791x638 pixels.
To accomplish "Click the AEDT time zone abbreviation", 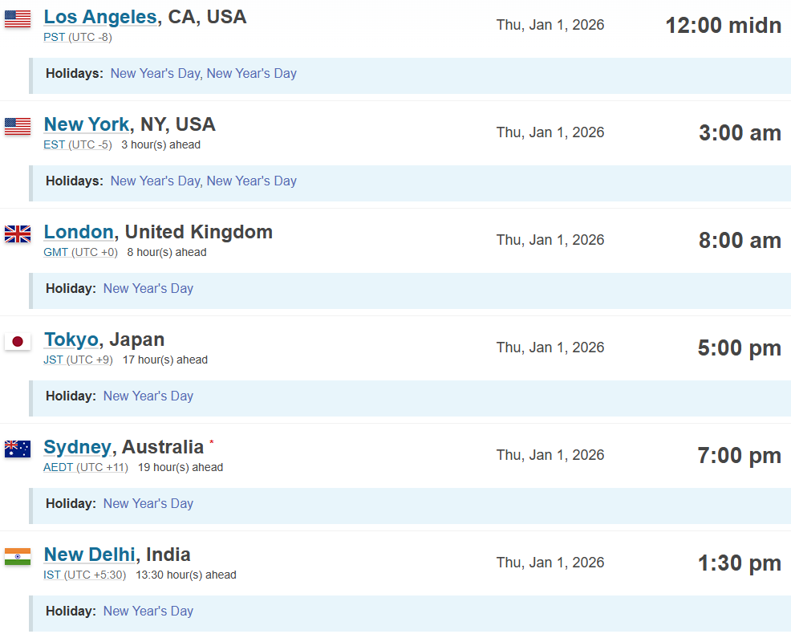I will point(59,467).
